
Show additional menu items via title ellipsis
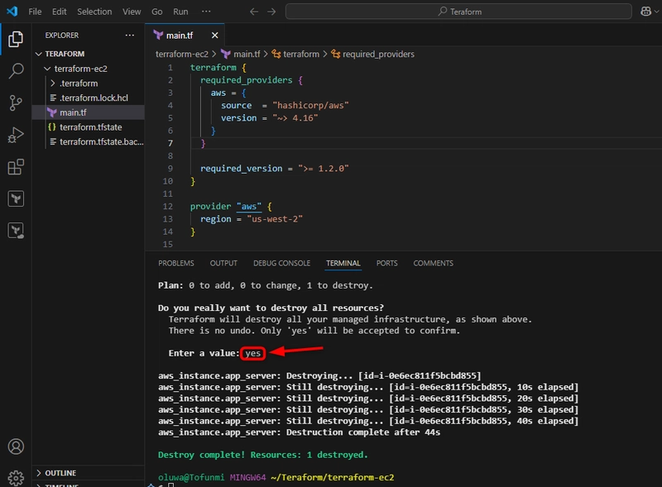pos(206,12)
